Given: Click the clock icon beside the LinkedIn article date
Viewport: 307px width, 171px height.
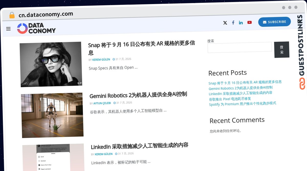Looking at the screenshot, I should pyautogui.click(x=116, y=154).
